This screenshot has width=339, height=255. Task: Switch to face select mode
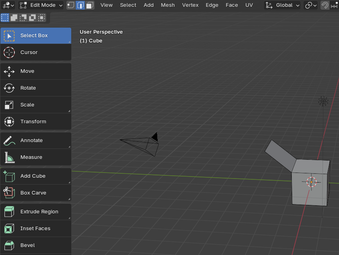(x=90, y=5)
